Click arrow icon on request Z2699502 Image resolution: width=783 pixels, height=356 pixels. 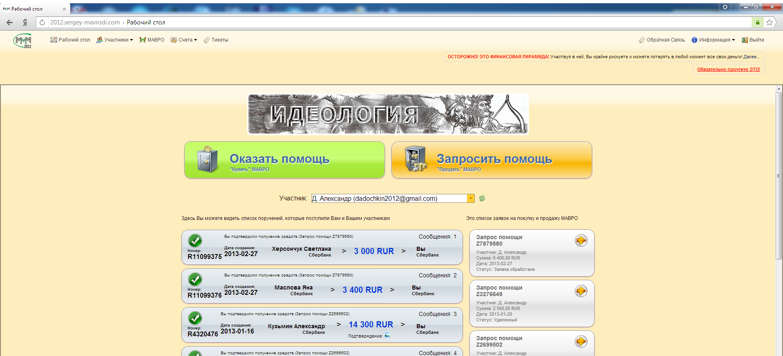(x=581, y=341)
